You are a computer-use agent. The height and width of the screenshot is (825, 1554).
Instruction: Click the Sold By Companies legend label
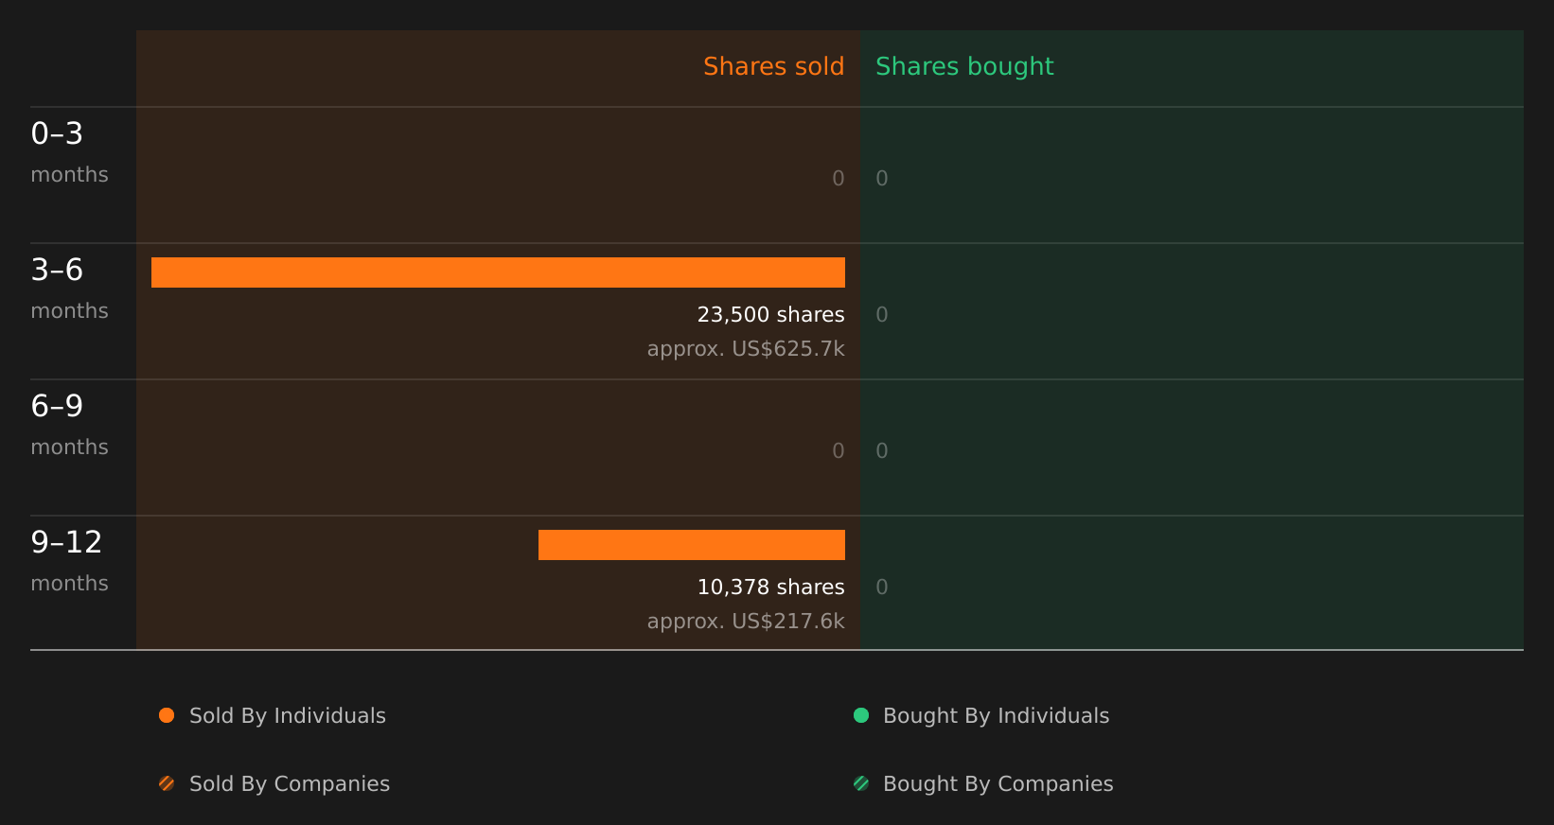click(290, 783)
